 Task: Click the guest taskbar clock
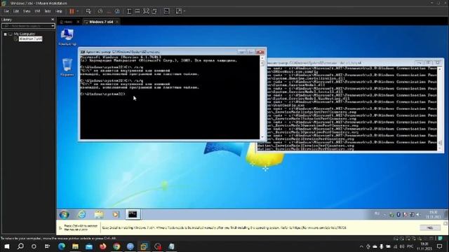[434, 215]
